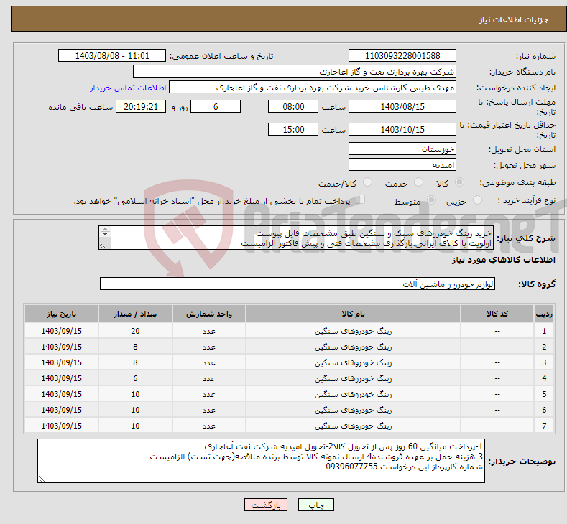
Task: Click the response deadline date 1403/08/15
Action: tap(402, 106)
